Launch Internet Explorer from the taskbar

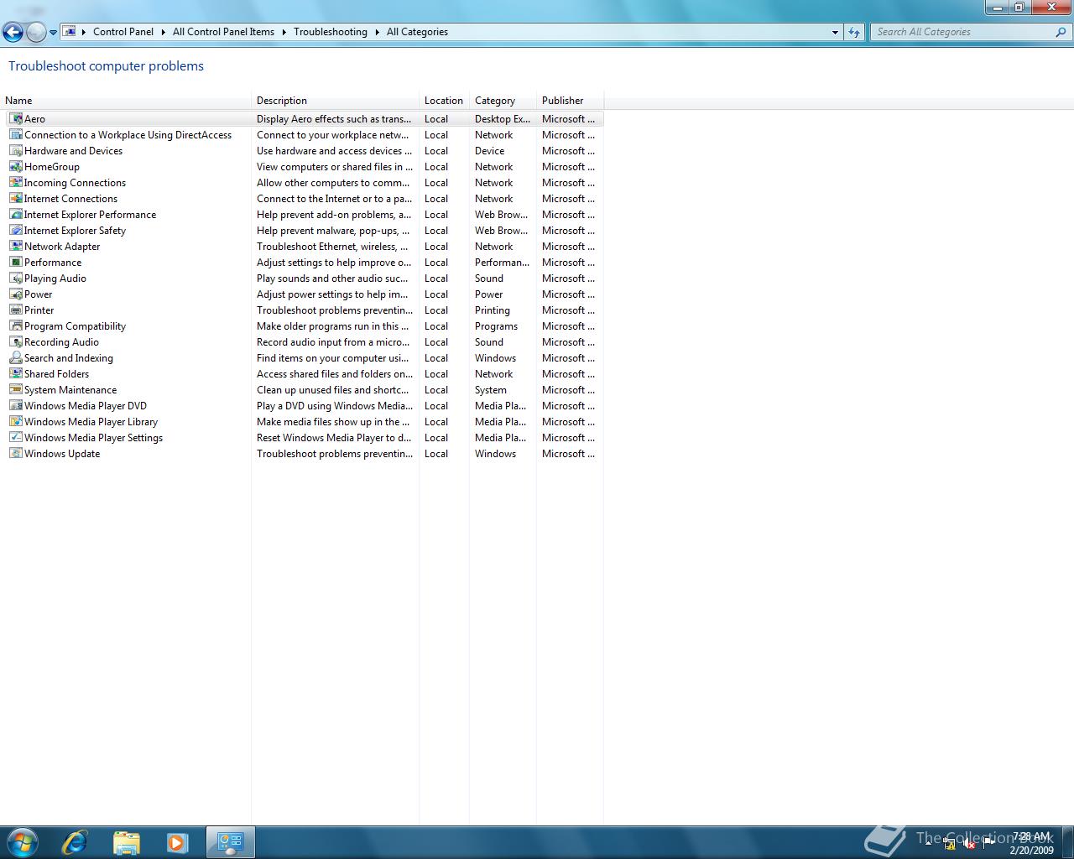pyautogui.click(x=76, y=842)
